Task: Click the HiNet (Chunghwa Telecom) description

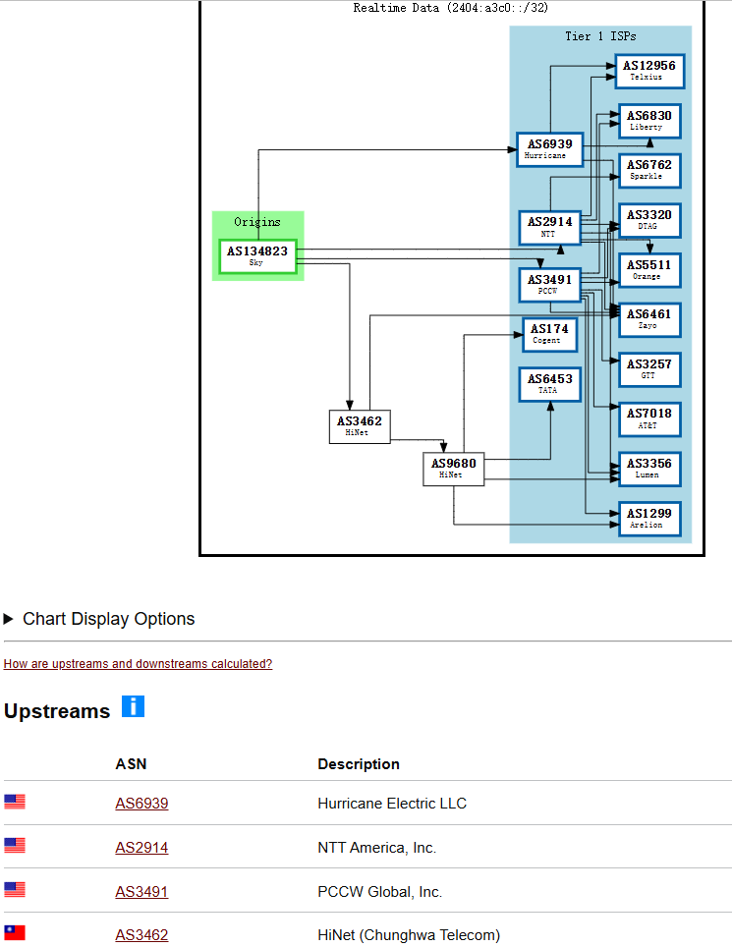Action: (x=409, y=935)
